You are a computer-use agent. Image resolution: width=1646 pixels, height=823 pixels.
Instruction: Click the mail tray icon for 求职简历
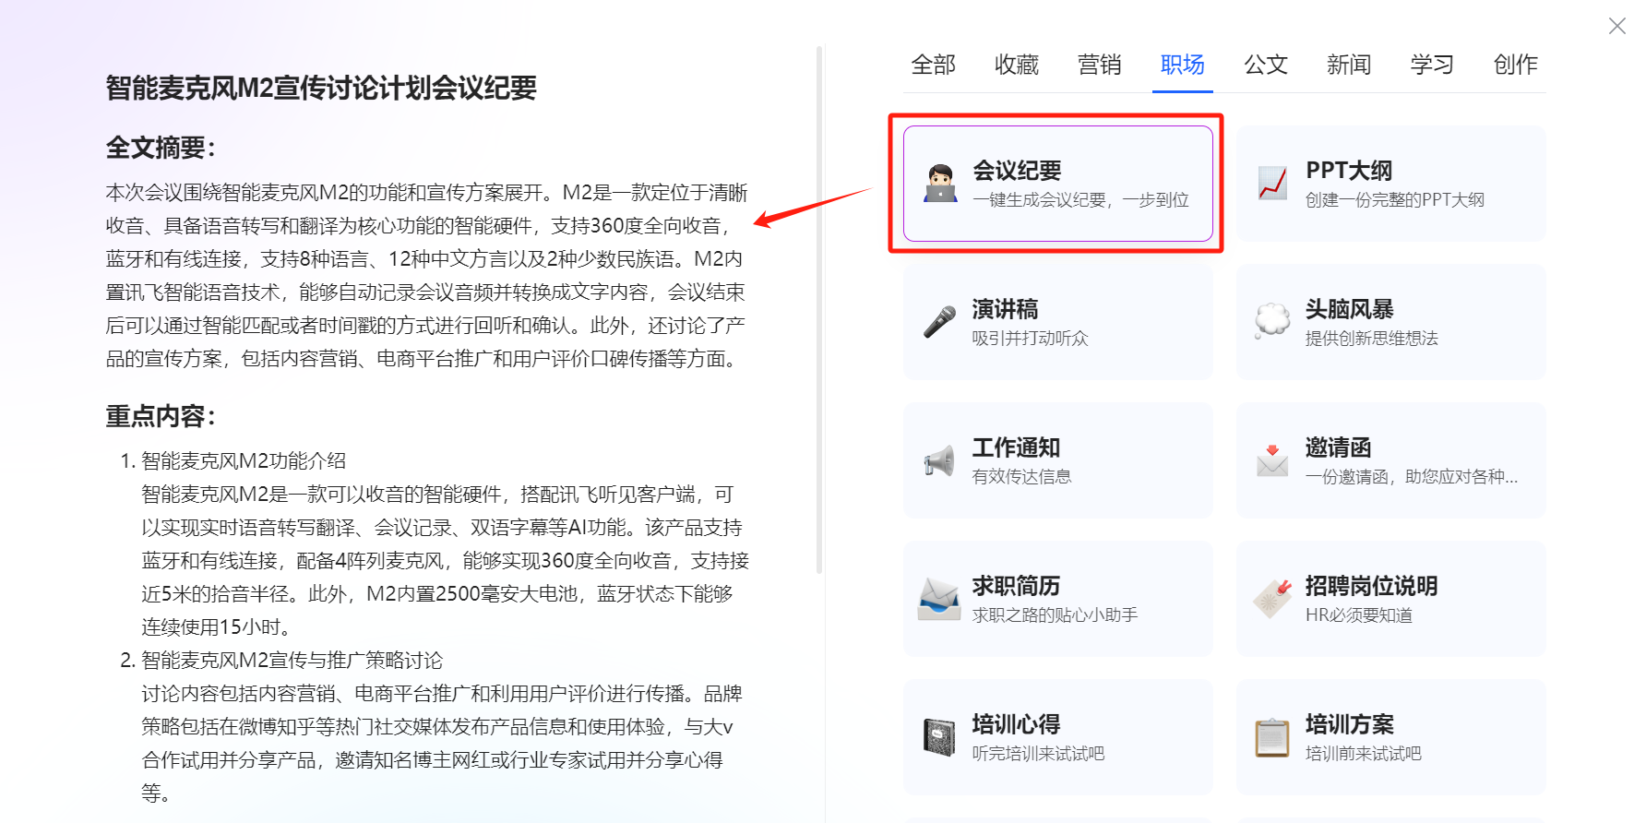pos(939,599)
